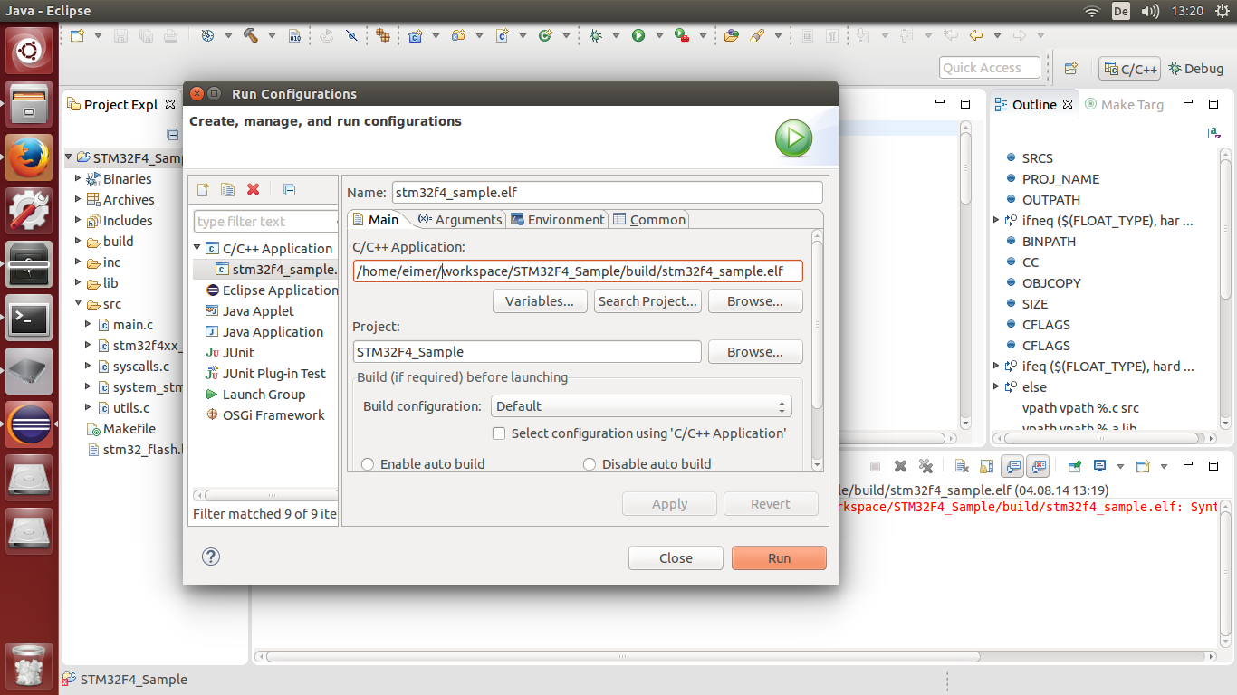Select the Enable auto build option
Viewport: 1237px width, 695px height.
(x=368, y=463)
